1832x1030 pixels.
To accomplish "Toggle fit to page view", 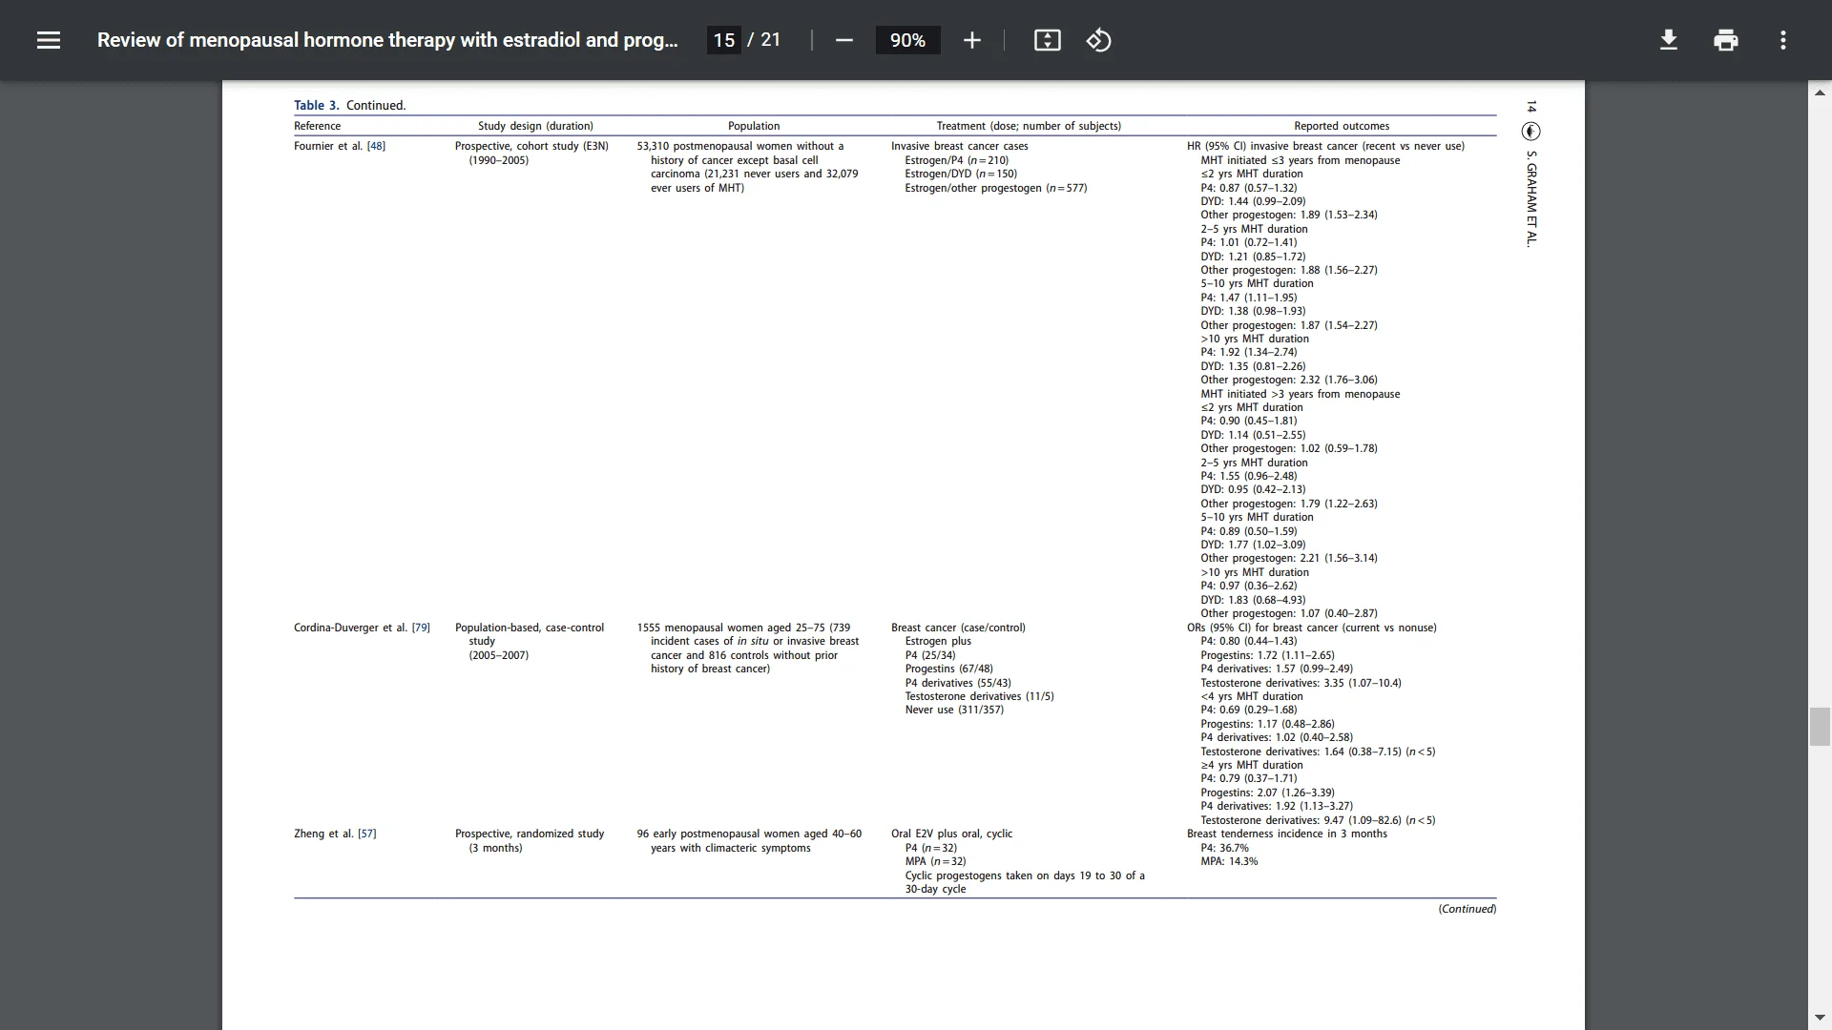I will pyautogui.click(x=1047, y=40).
